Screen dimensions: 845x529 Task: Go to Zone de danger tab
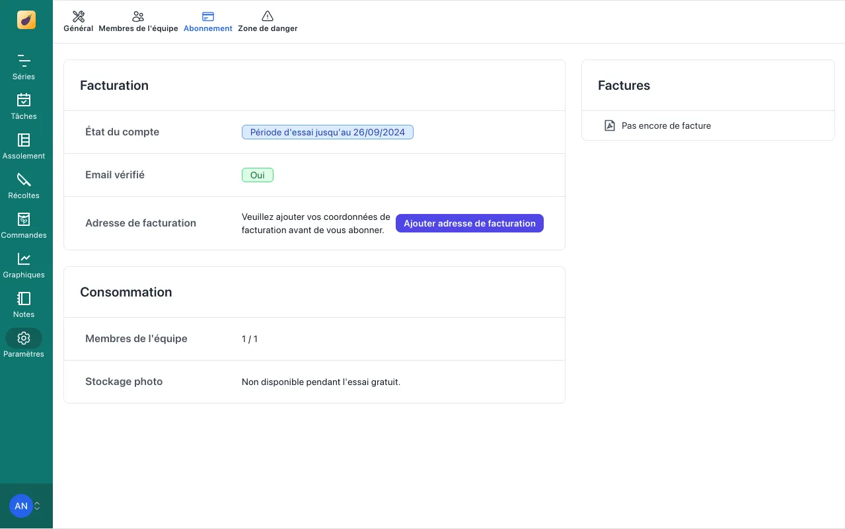(x=268, y=22)
